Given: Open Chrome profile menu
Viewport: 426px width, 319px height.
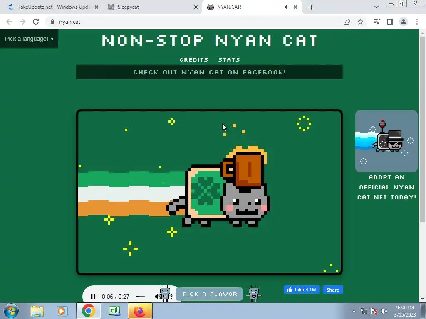Looking at the screenshot, I should point(404,22).
